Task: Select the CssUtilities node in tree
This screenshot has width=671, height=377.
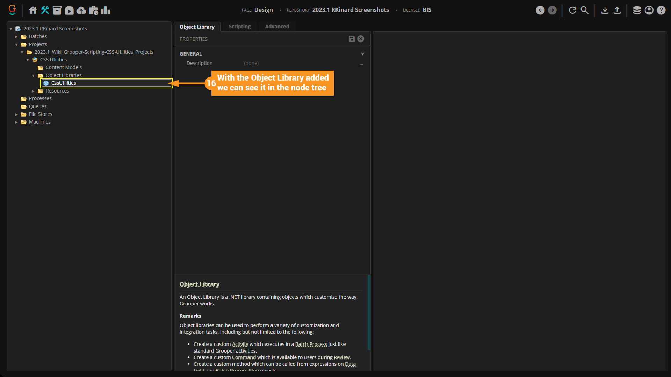Action: point(64,83)
